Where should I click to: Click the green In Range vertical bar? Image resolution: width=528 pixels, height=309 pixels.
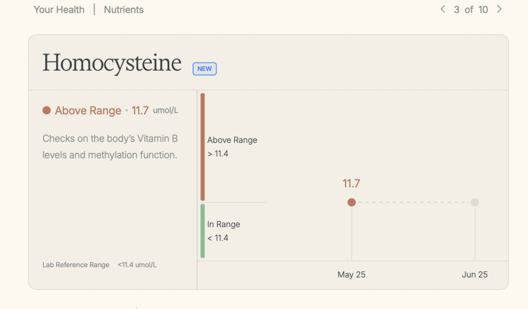(x=203, y=231)
